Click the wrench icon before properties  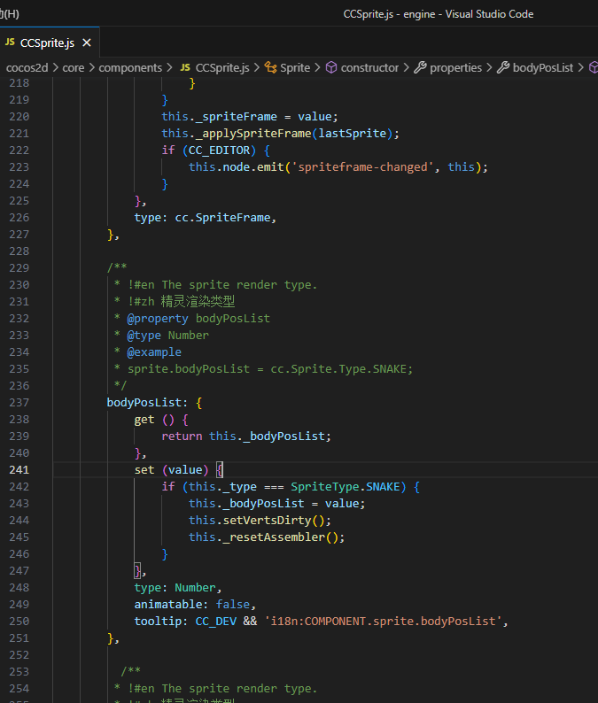[420, 67]
